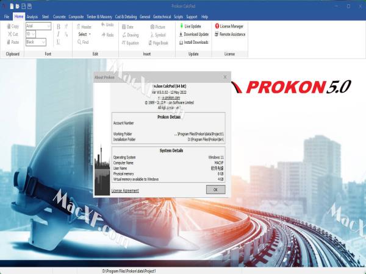The image size is (366, 274).
Task: Click the Paste icon in Clipboard group
Action: [9, 42]
